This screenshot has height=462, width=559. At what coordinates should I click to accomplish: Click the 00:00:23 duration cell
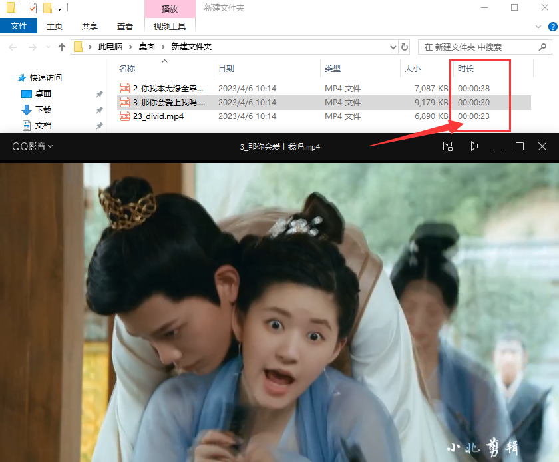[x=473, y=116]
